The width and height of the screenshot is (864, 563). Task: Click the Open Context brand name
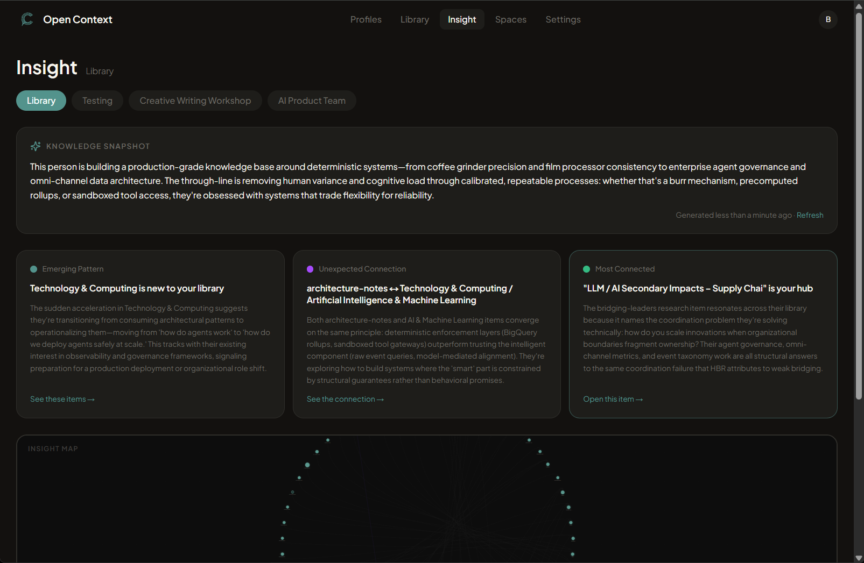78,19
